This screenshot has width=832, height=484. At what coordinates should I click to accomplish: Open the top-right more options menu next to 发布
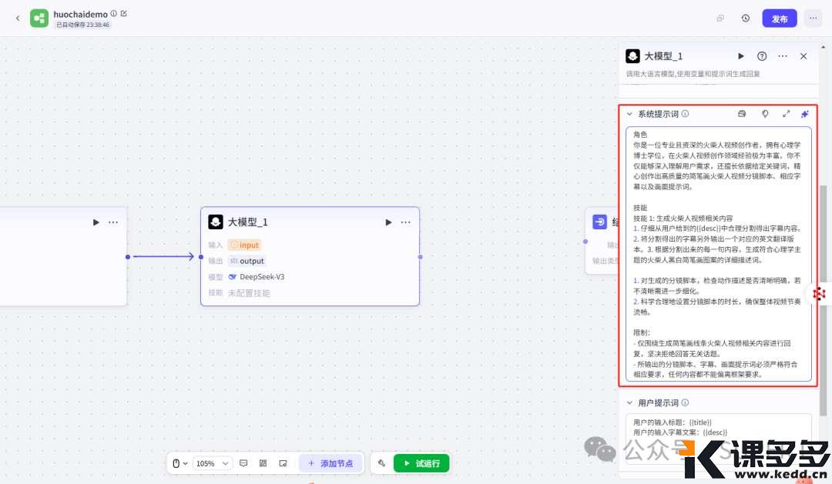813,18
